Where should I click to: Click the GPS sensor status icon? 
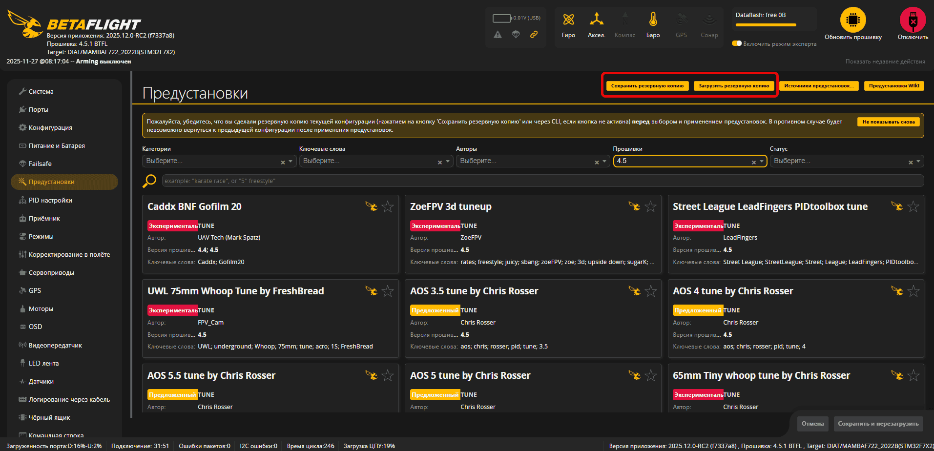click(681, 22)
